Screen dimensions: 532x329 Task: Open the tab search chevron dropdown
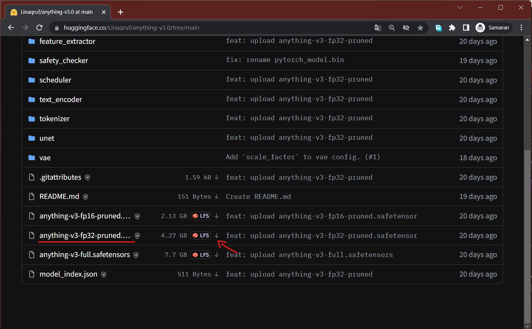[460, 7]
